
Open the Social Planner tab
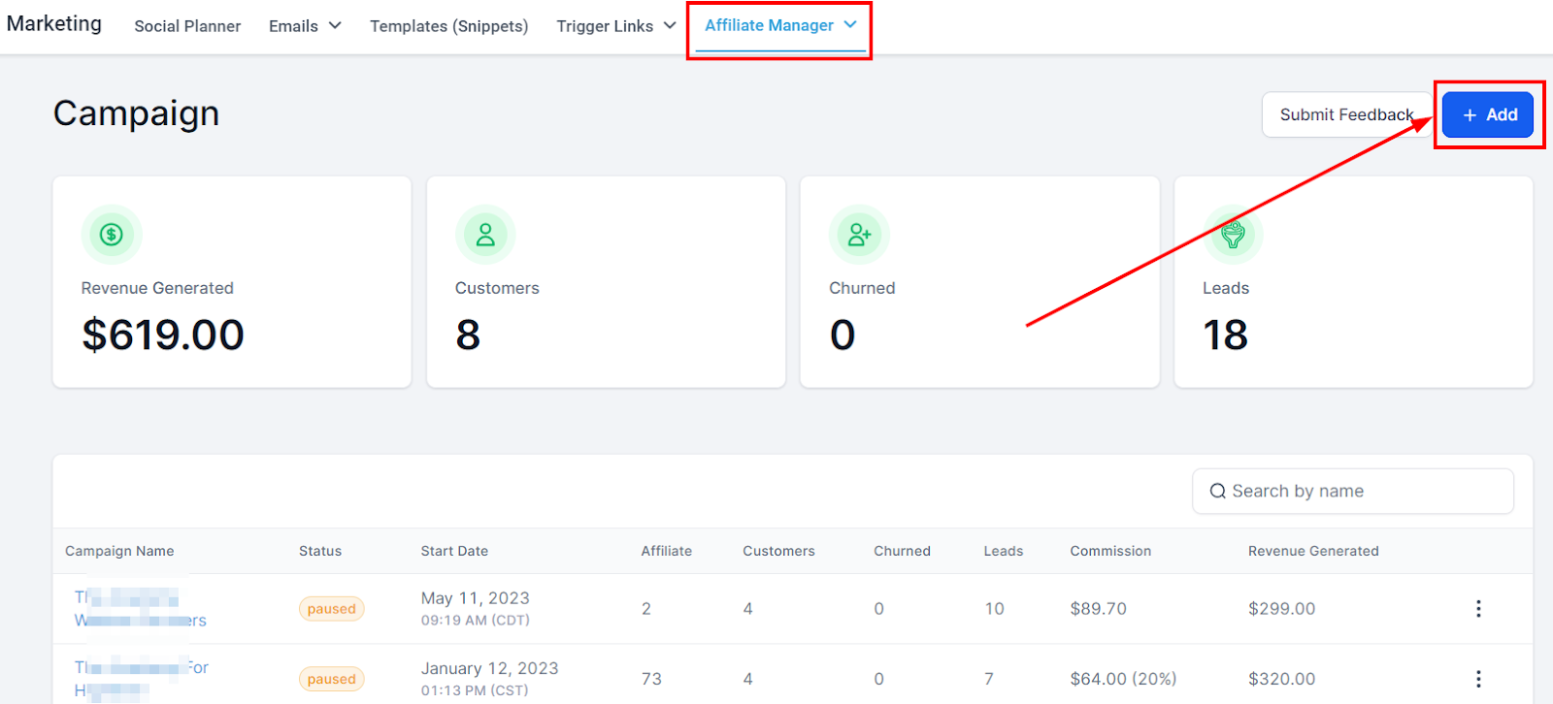(x=187, y=26)
